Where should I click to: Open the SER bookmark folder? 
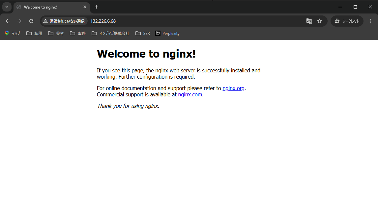142,34
